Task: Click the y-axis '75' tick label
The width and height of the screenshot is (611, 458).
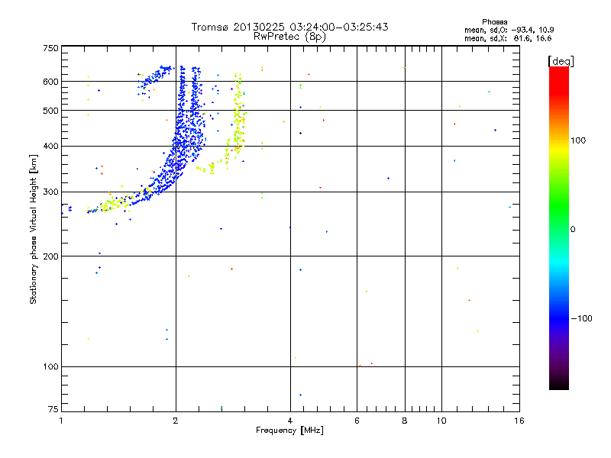Action: (x=53, y=409)
